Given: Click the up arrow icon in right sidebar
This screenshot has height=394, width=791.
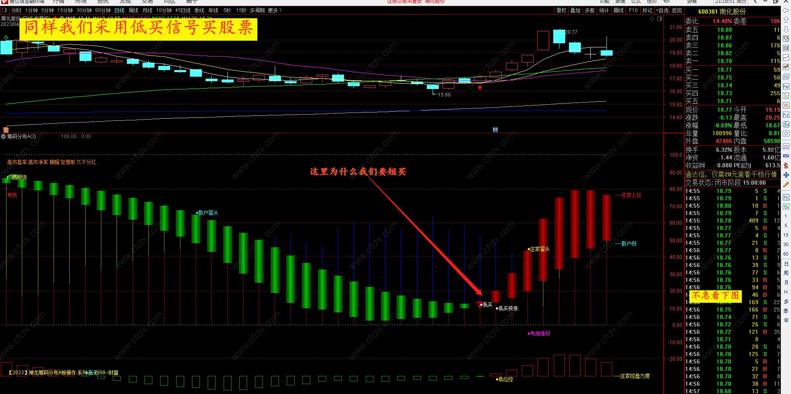Looking at the screenshot, I should (x=786, y=20).
